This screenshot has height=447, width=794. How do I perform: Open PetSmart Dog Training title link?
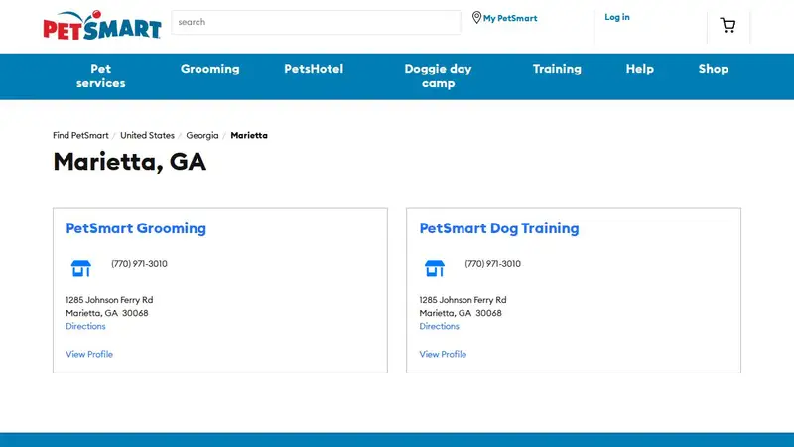(499, 228)
